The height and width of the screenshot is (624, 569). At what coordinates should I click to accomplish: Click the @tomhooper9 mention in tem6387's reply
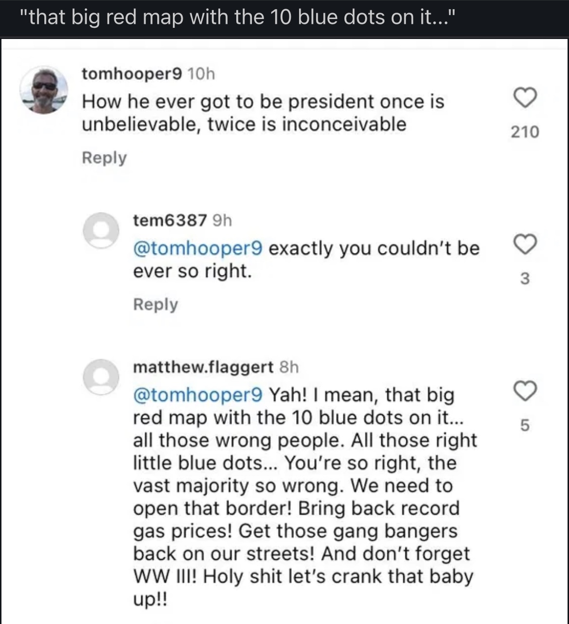(x=198, y=248)
